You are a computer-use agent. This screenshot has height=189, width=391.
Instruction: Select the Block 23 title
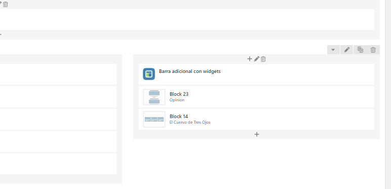179,94
